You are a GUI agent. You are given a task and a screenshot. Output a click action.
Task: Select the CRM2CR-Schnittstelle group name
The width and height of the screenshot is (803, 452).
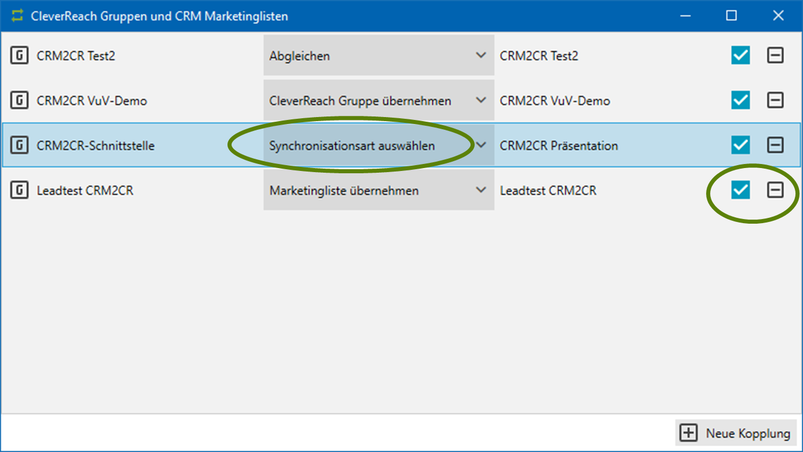(95, 145)
